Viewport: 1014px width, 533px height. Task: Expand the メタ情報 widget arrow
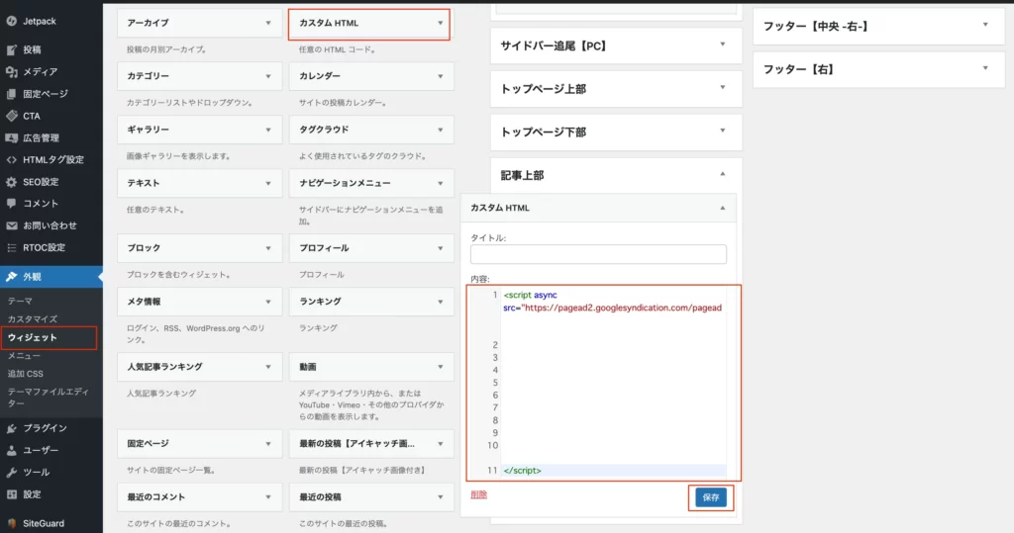point(268,302)
